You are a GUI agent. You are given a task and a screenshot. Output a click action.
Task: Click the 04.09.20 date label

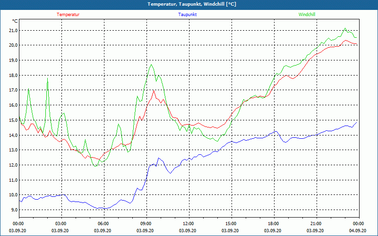click(x=358, y=231)
